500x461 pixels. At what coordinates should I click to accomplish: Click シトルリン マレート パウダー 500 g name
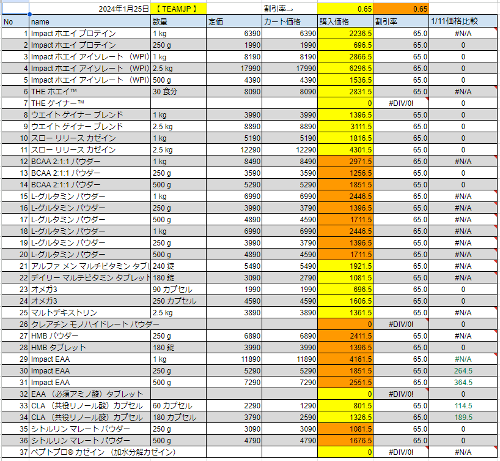click(90, 441)
